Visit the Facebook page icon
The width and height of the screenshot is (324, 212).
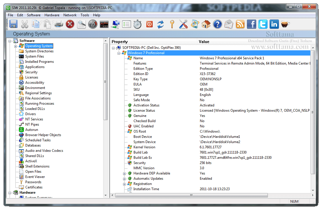(251, 24)
